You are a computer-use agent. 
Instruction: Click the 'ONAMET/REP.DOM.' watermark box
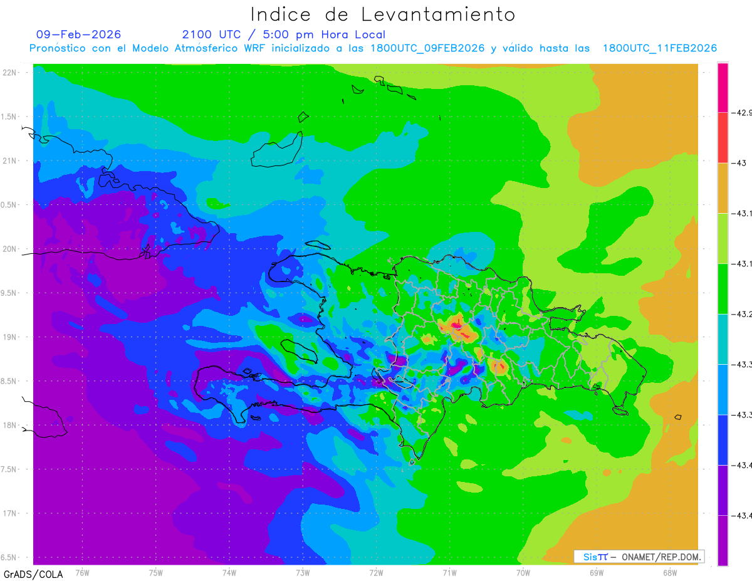coord(639,557)
